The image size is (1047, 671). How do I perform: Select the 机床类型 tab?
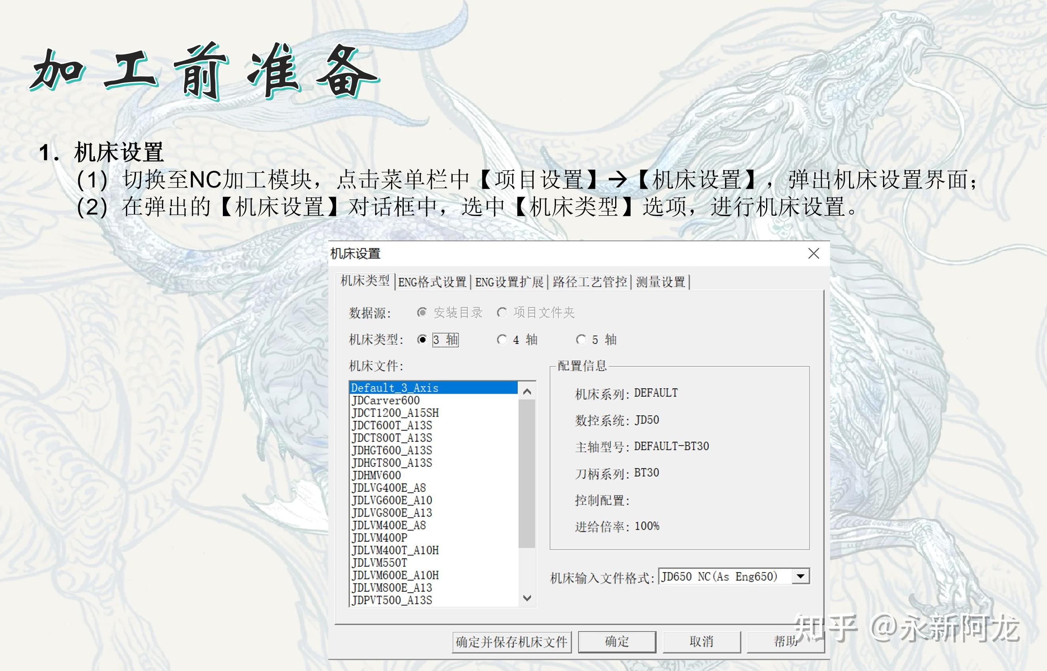click(x=365, y=282)
